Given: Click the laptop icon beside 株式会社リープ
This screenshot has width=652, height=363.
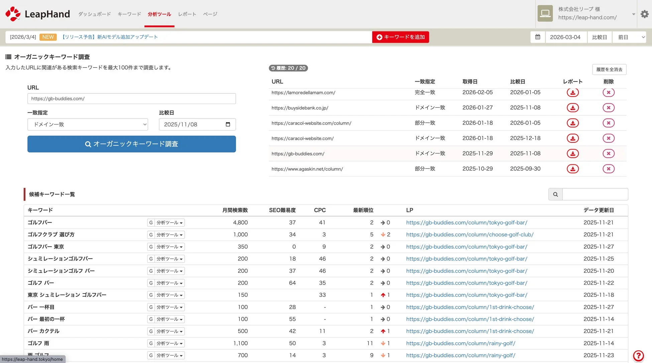Looking at the screenshot, I should [x=545, y=13].
